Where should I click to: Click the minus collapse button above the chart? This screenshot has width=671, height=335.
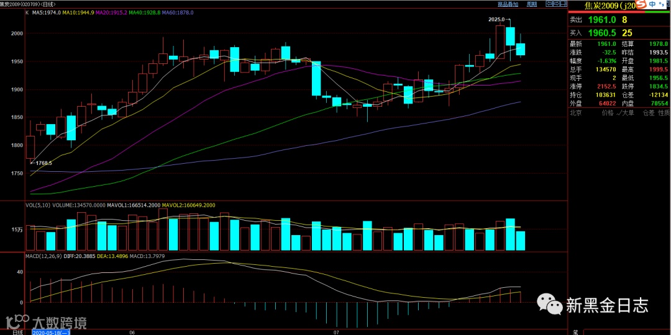[x=563, y=4]
